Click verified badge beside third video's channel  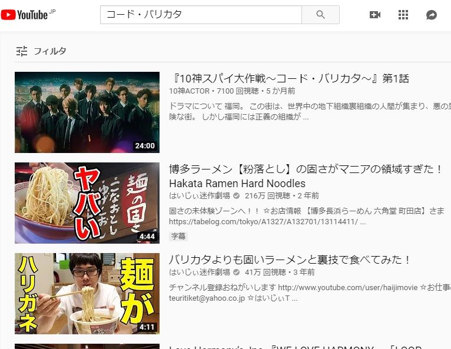click(236, 272)
